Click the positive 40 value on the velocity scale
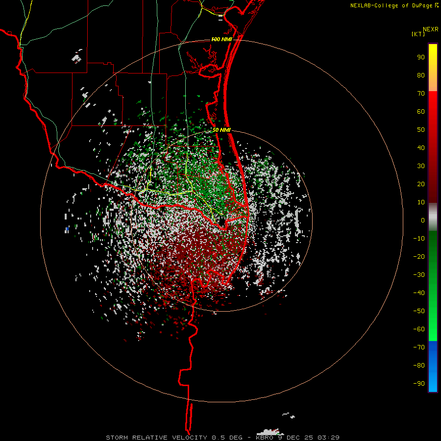Screen dimensions: 441x441 tap(421, 148)
